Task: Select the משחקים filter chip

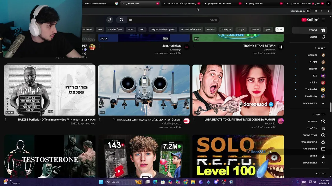Action: tap(255, 29)
